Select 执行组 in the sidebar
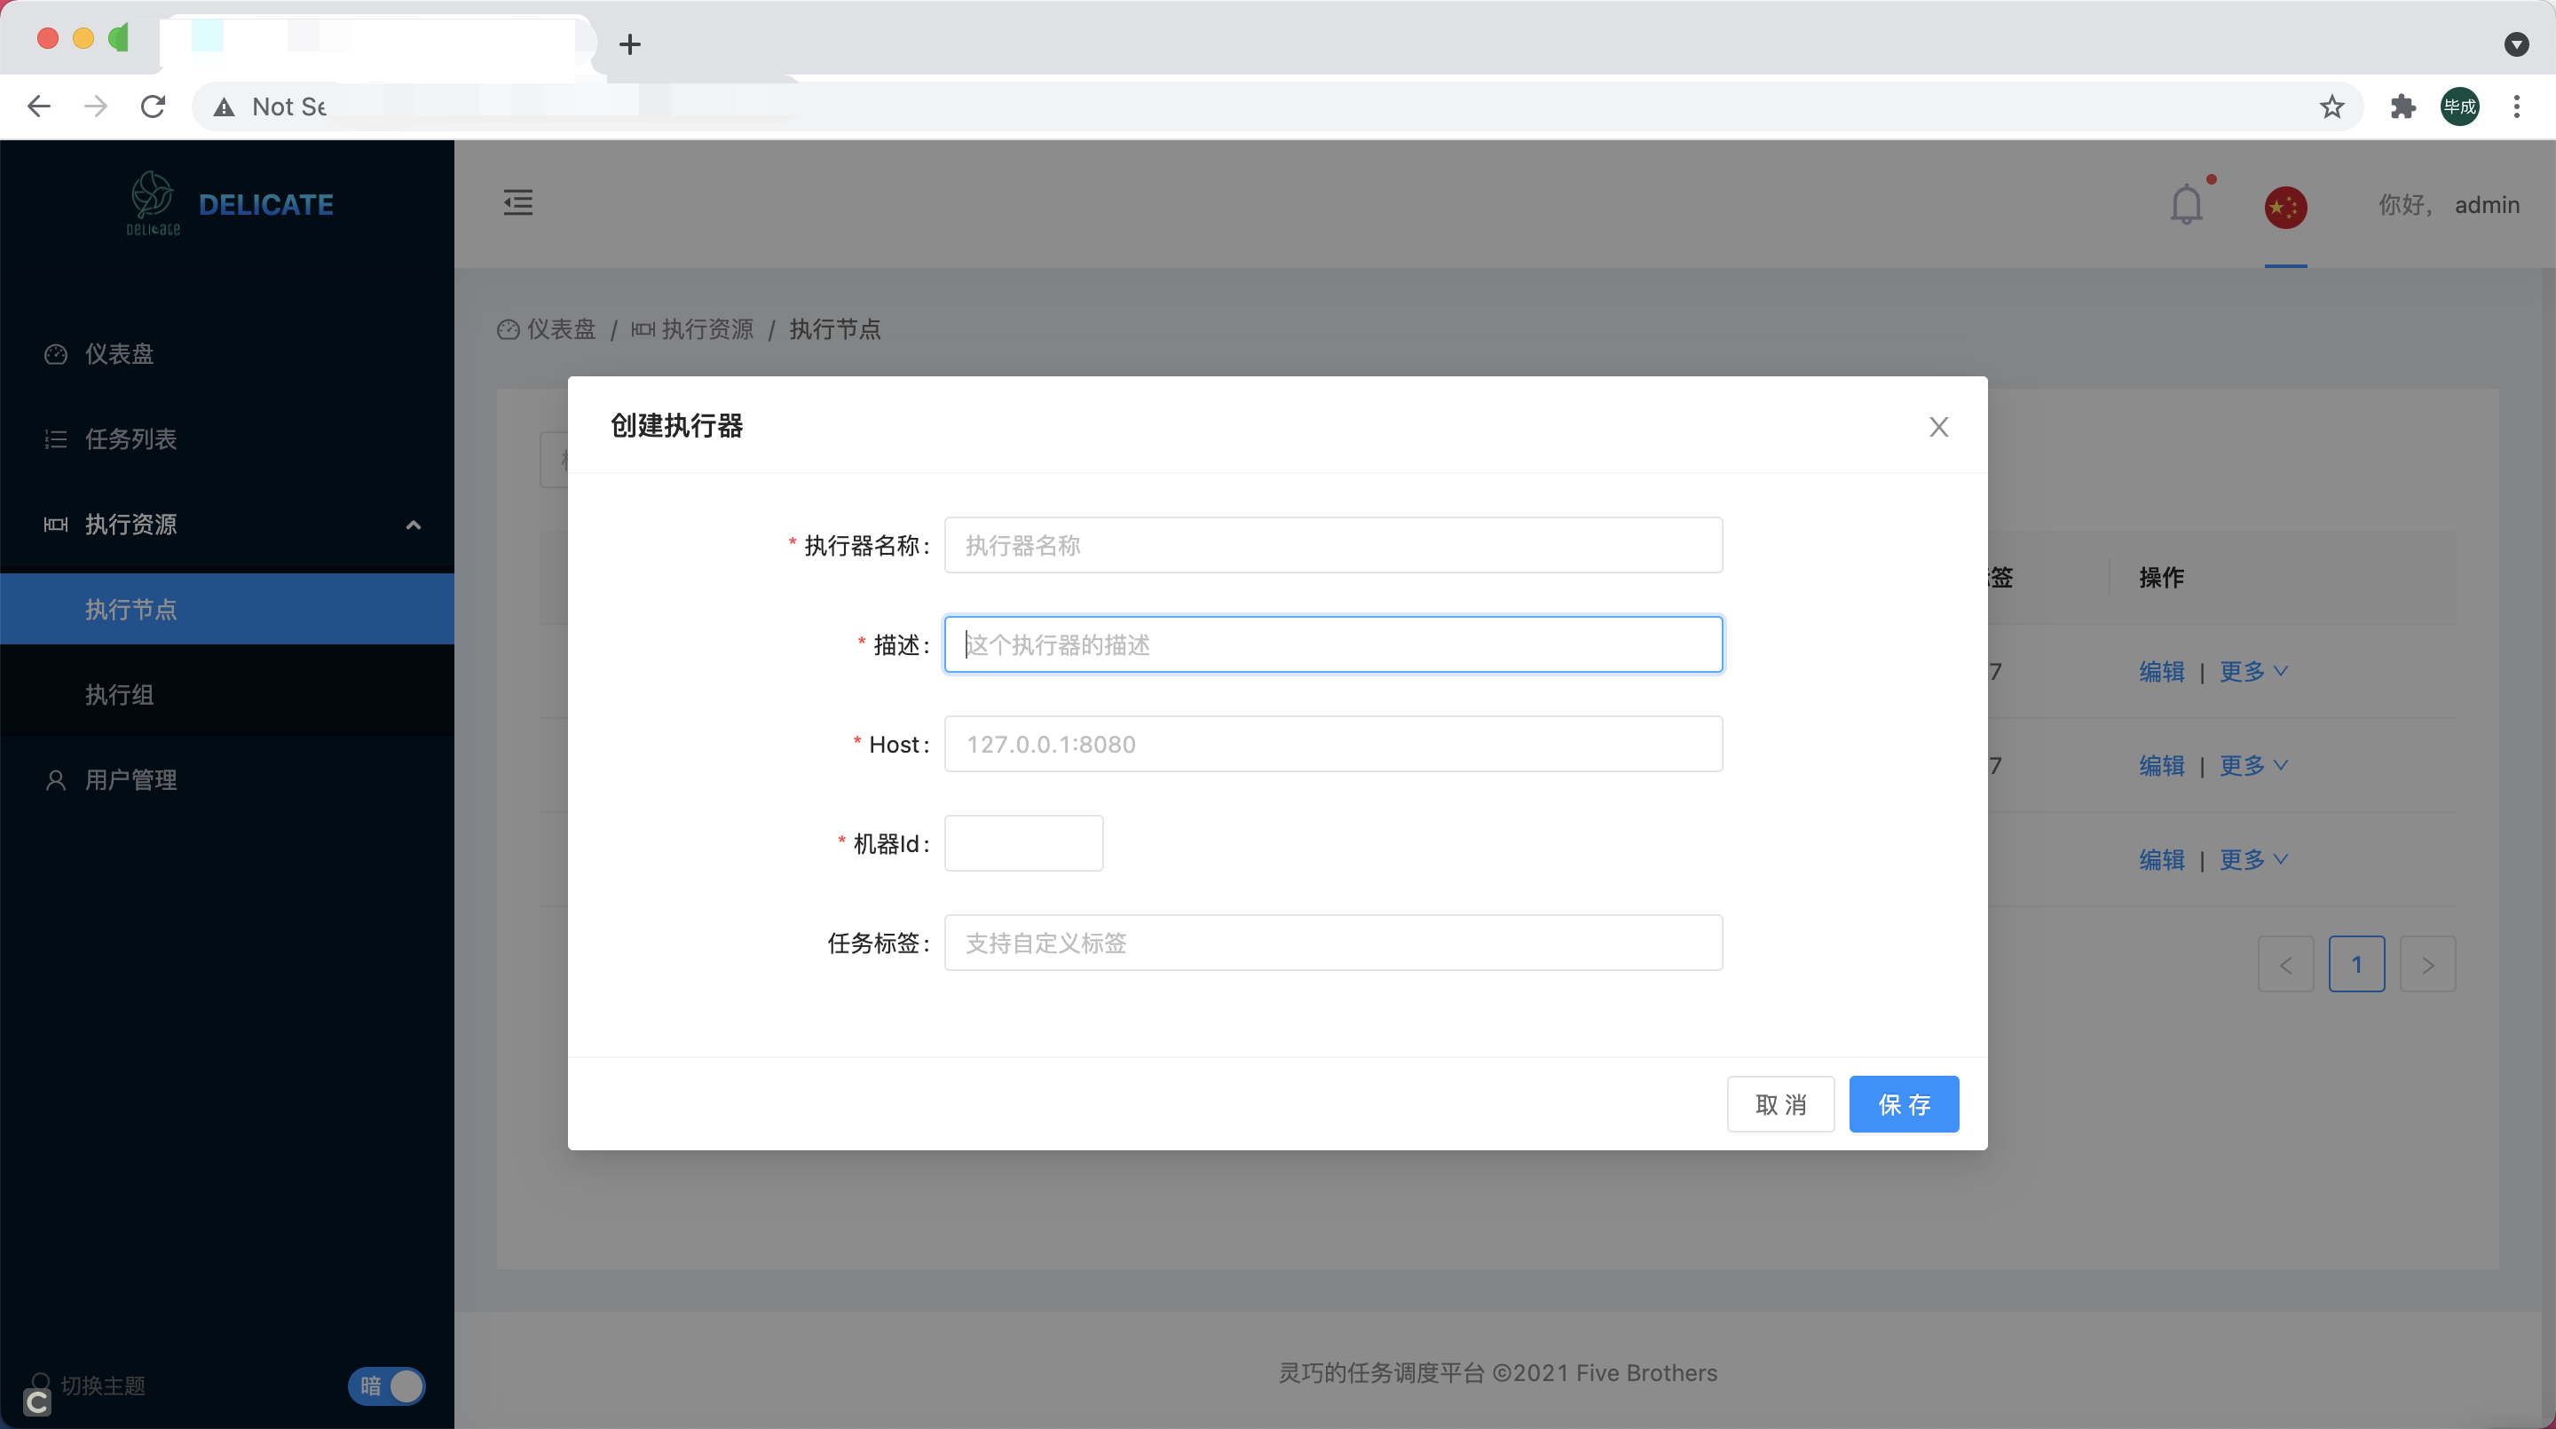 [119, 695]
